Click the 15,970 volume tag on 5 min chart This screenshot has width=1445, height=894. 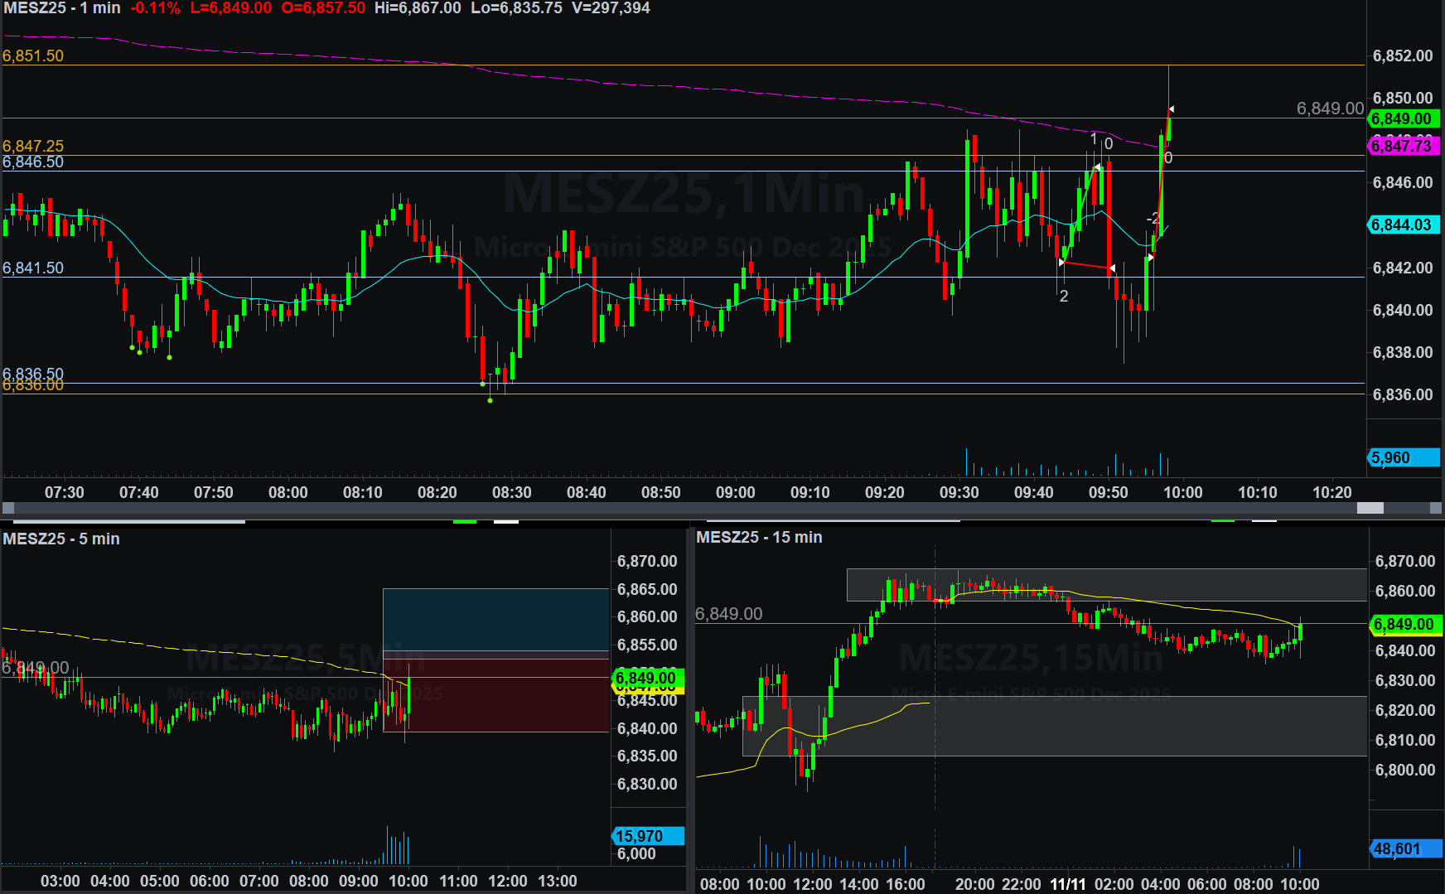(648, 836)
